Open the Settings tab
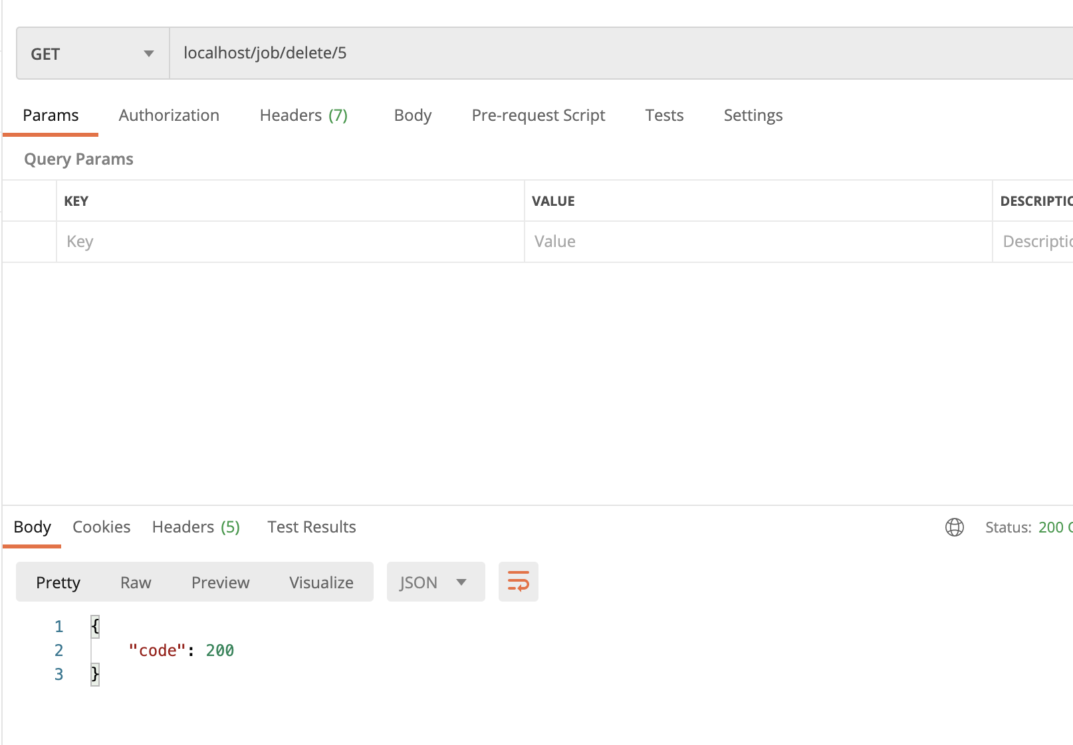This screenshot has height=745, width=1073. click(753, 116)
